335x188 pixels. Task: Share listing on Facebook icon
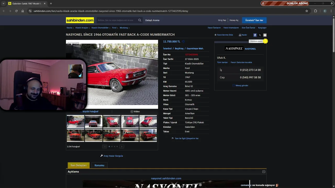click(x=255, y=35)
